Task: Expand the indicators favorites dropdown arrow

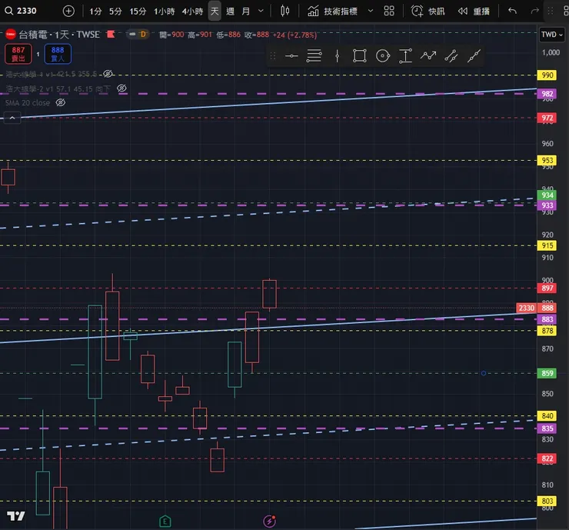Action: coord(370,11)
